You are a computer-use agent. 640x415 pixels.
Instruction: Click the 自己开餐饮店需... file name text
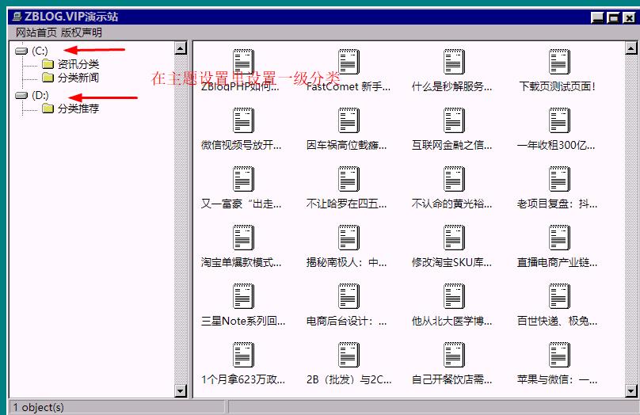point(451,379)
